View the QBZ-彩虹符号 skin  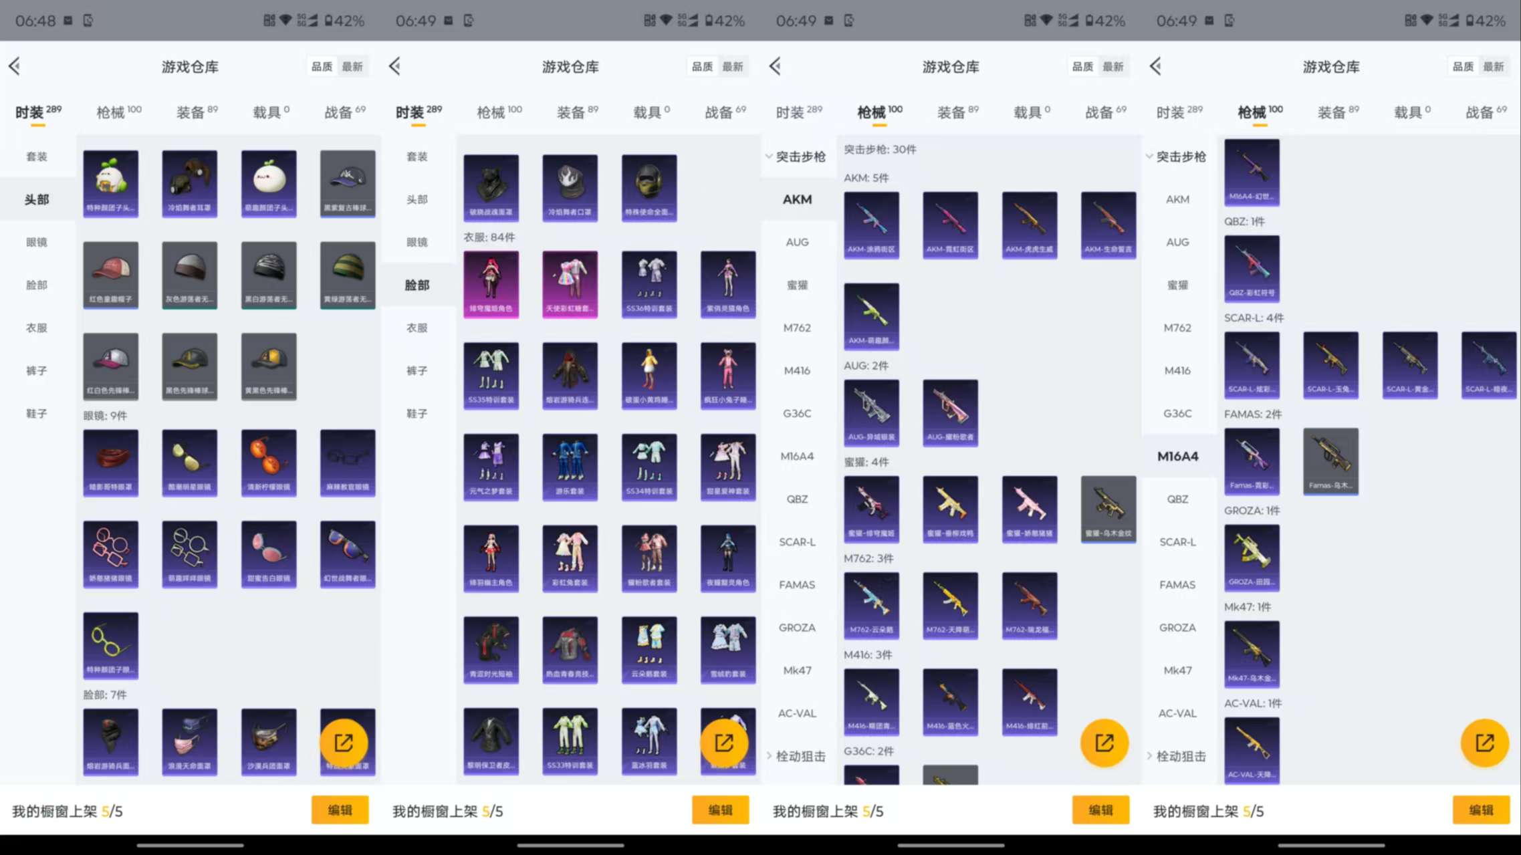[1251, 268]
